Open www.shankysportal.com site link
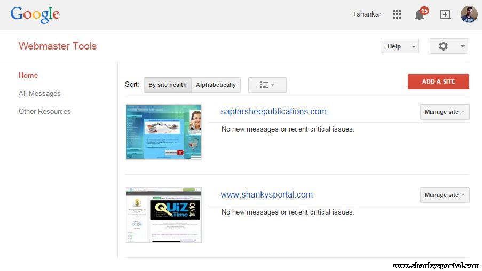This screenshot has width=482, height=271. click(267, 195)
